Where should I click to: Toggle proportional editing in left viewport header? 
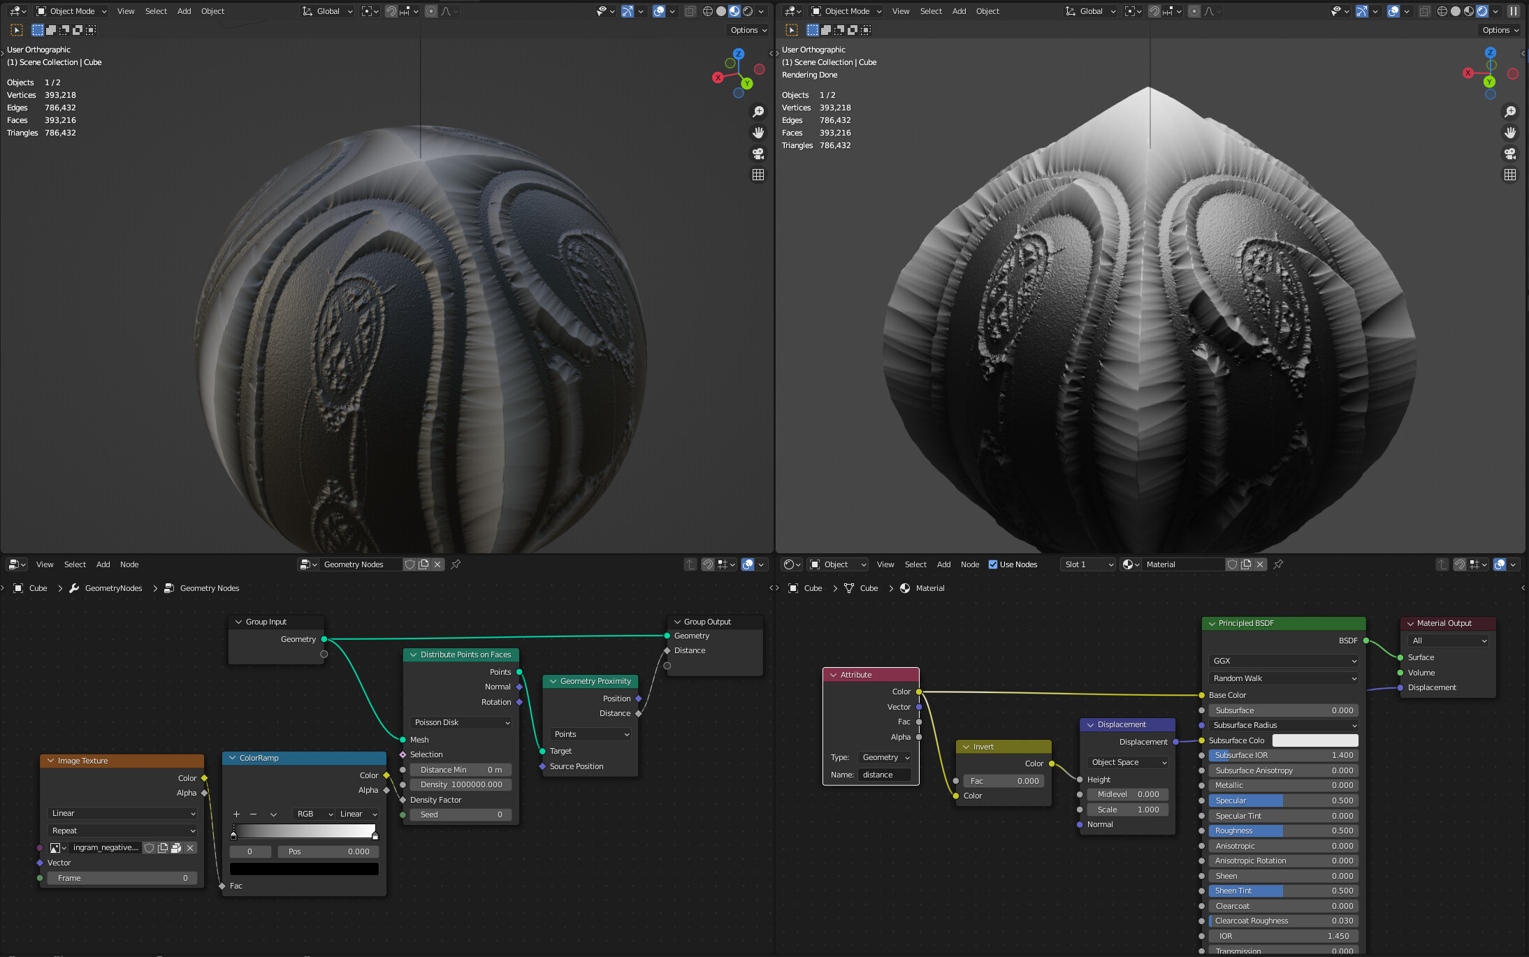coord(431,11)
